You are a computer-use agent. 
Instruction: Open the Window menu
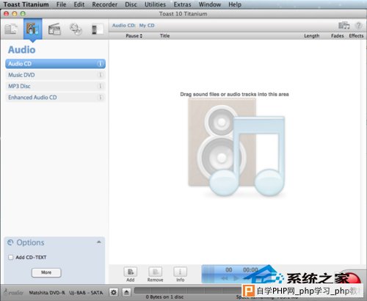tap(210, 4)
